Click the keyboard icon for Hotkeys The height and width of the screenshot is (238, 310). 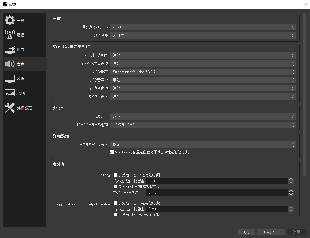[10, 93]
